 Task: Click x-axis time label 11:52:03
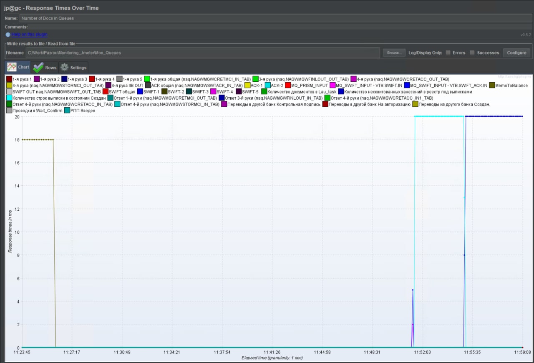pyautogui.click(x=422, y=352)
